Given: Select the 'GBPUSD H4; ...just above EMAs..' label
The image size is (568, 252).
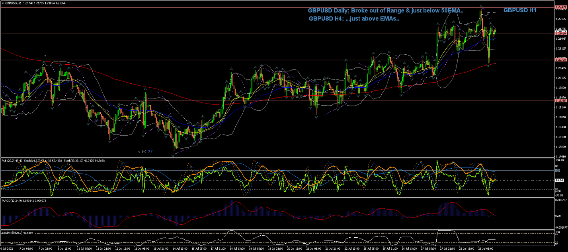Looking at the screenshot, I should click(354, 19).
